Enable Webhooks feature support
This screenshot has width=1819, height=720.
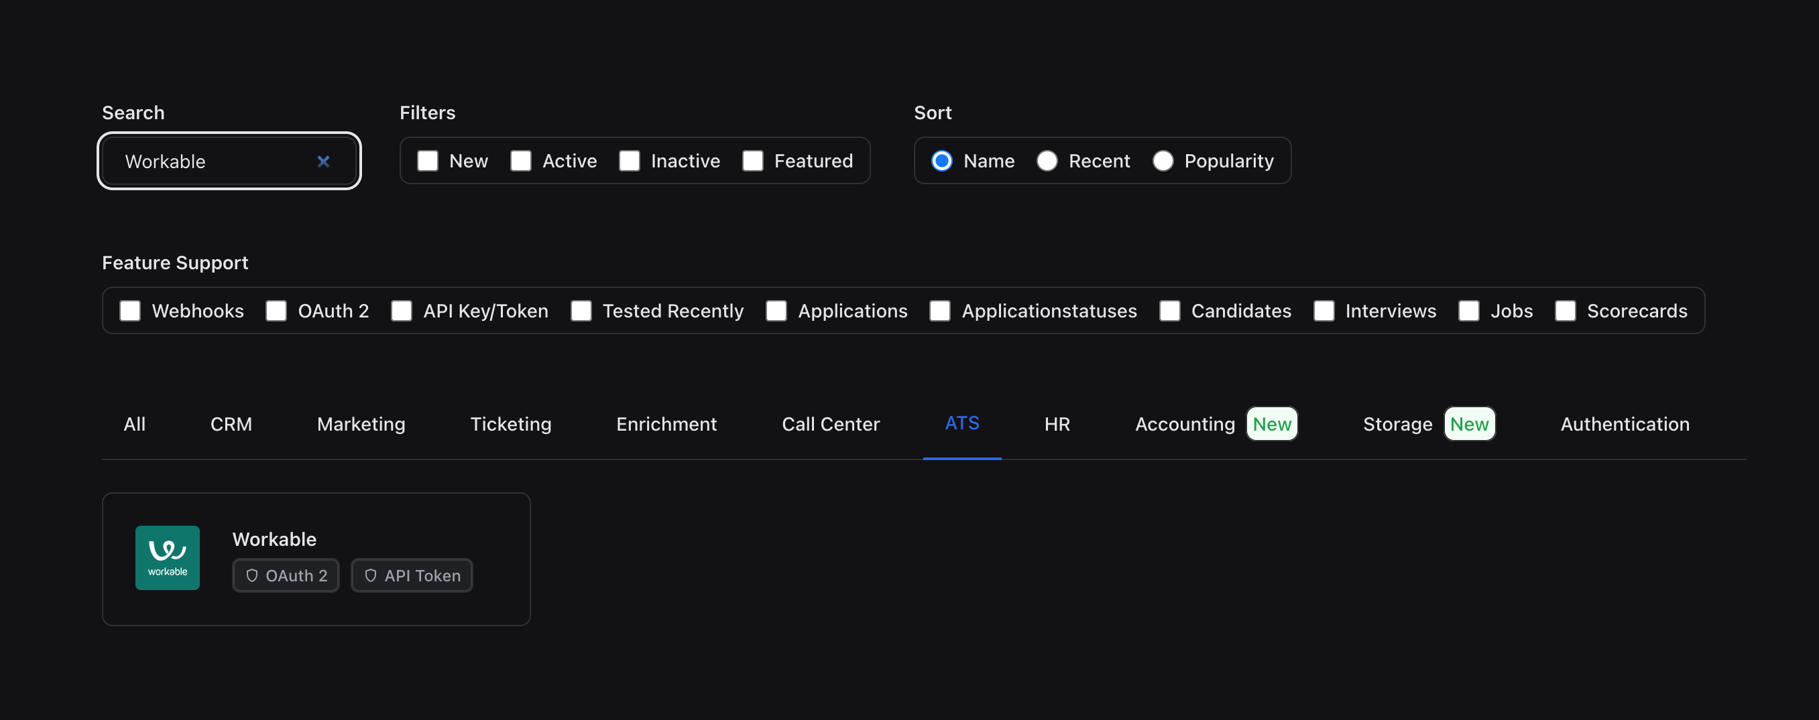130,310
